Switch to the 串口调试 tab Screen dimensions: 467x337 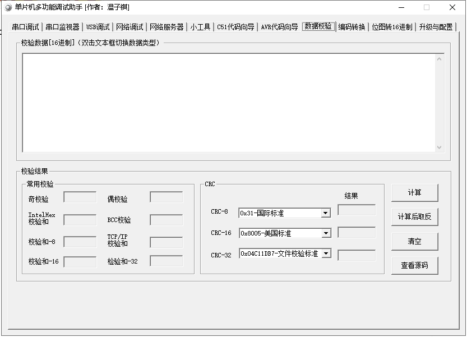[25, 27]
